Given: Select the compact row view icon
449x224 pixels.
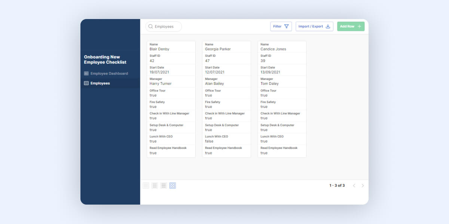Looking at the screenshot, I should tap(146, 185).
